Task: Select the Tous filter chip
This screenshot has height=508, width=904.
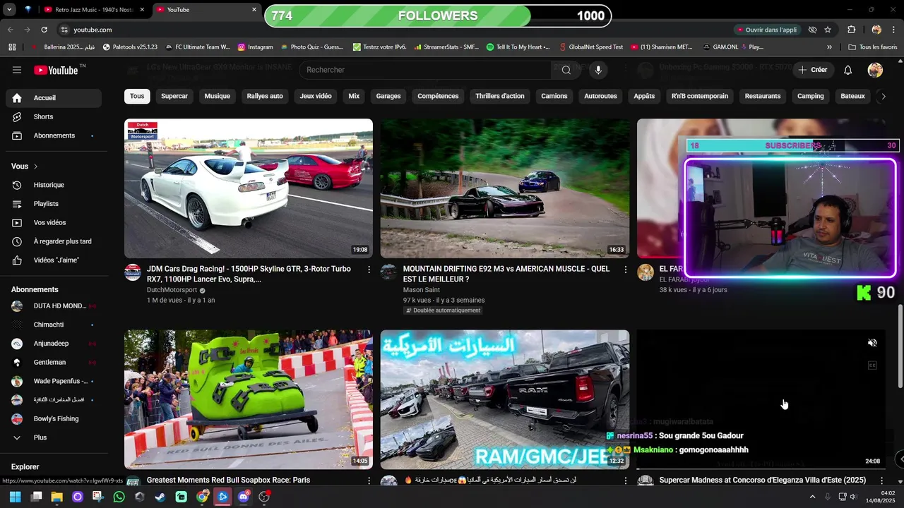Action: point(137,96)
